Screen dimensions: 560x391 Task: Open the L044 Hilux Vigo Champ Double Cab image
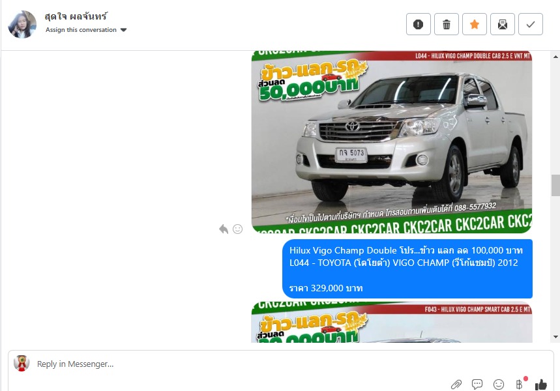pos(392,142)
